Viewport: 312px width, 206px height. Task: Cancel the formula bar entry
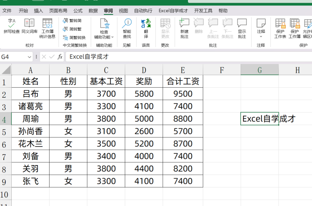[44, 57]
